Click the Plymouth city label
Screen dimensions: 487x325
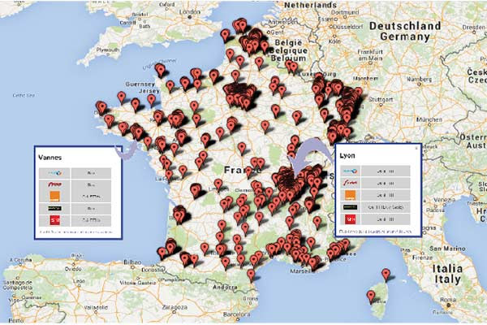click(x=108, y=50)
